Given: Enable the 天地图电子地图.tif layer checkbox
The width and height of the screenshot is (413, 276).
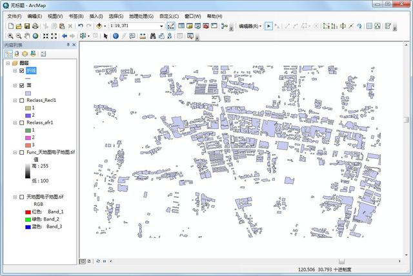Looking at the screenshot, I should click(x=22, y=197).
